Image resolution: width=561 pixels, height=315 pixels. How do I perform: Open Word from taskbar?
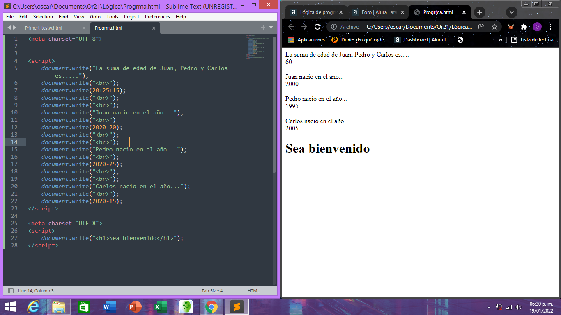[x=110, y=307]
